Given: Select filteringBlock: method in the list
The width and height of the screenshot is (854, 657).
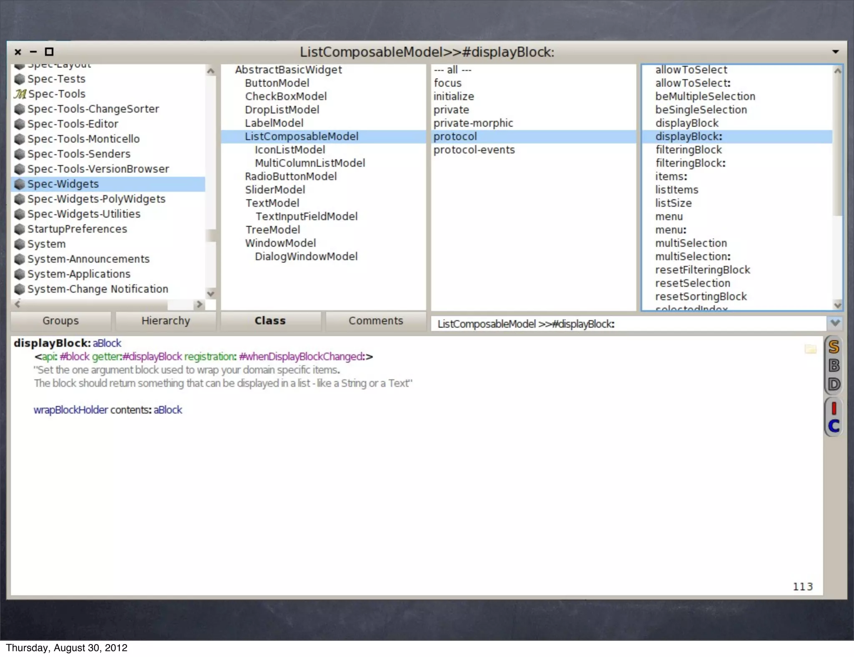Looking at the screenshot, I should 690,163.
